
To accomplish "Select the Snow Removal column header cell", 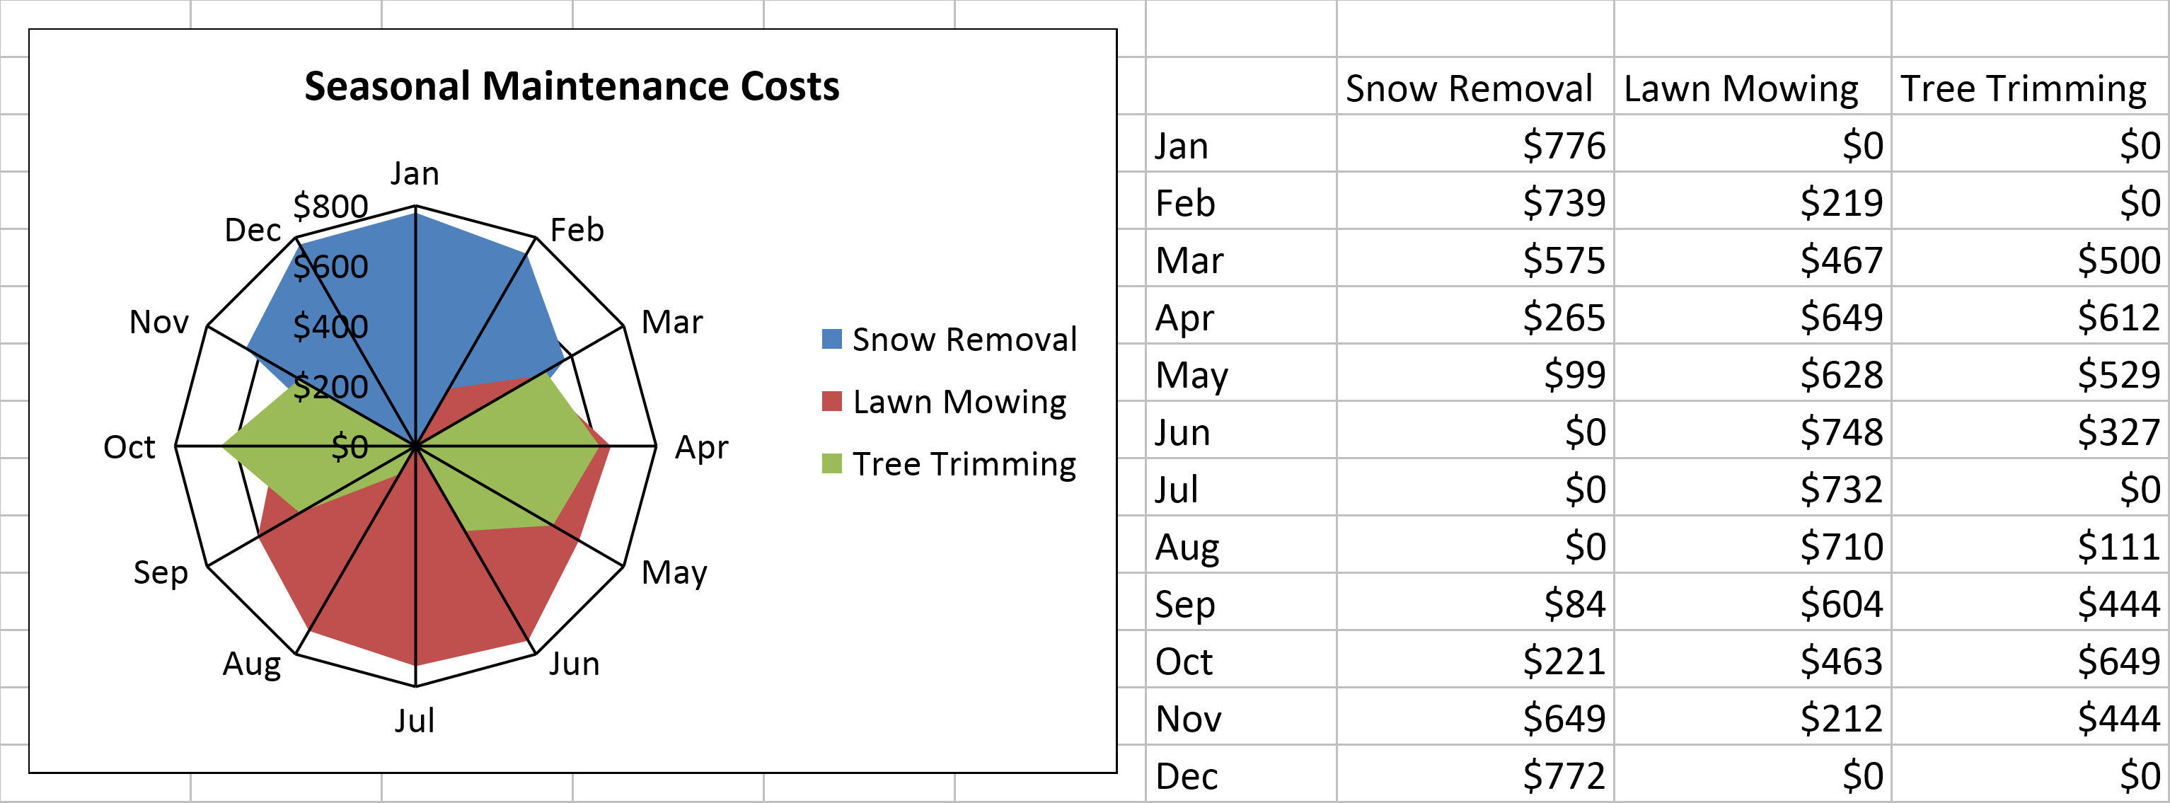I will [1473, 88].
